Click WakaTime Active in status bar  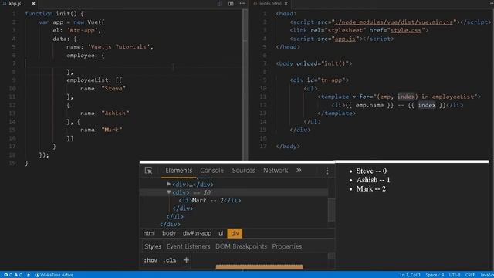click(54, 275)
